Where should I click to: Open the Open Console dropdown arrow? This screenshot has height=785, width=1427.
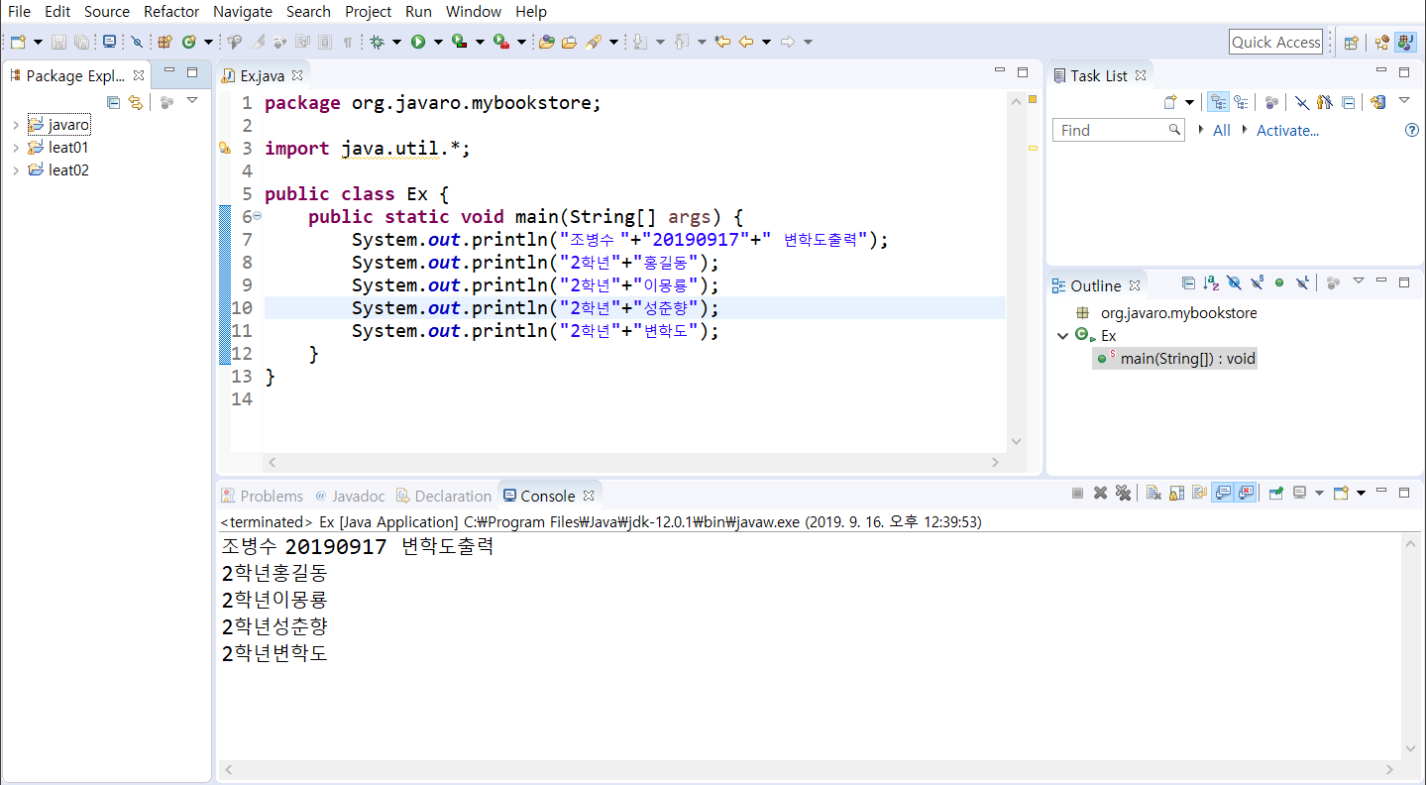[1361, 493]
